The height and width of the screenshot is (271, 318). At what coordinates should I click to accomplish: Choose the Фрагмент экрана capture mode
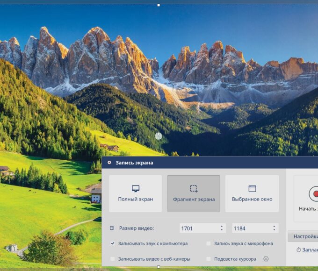coord(194,193)
